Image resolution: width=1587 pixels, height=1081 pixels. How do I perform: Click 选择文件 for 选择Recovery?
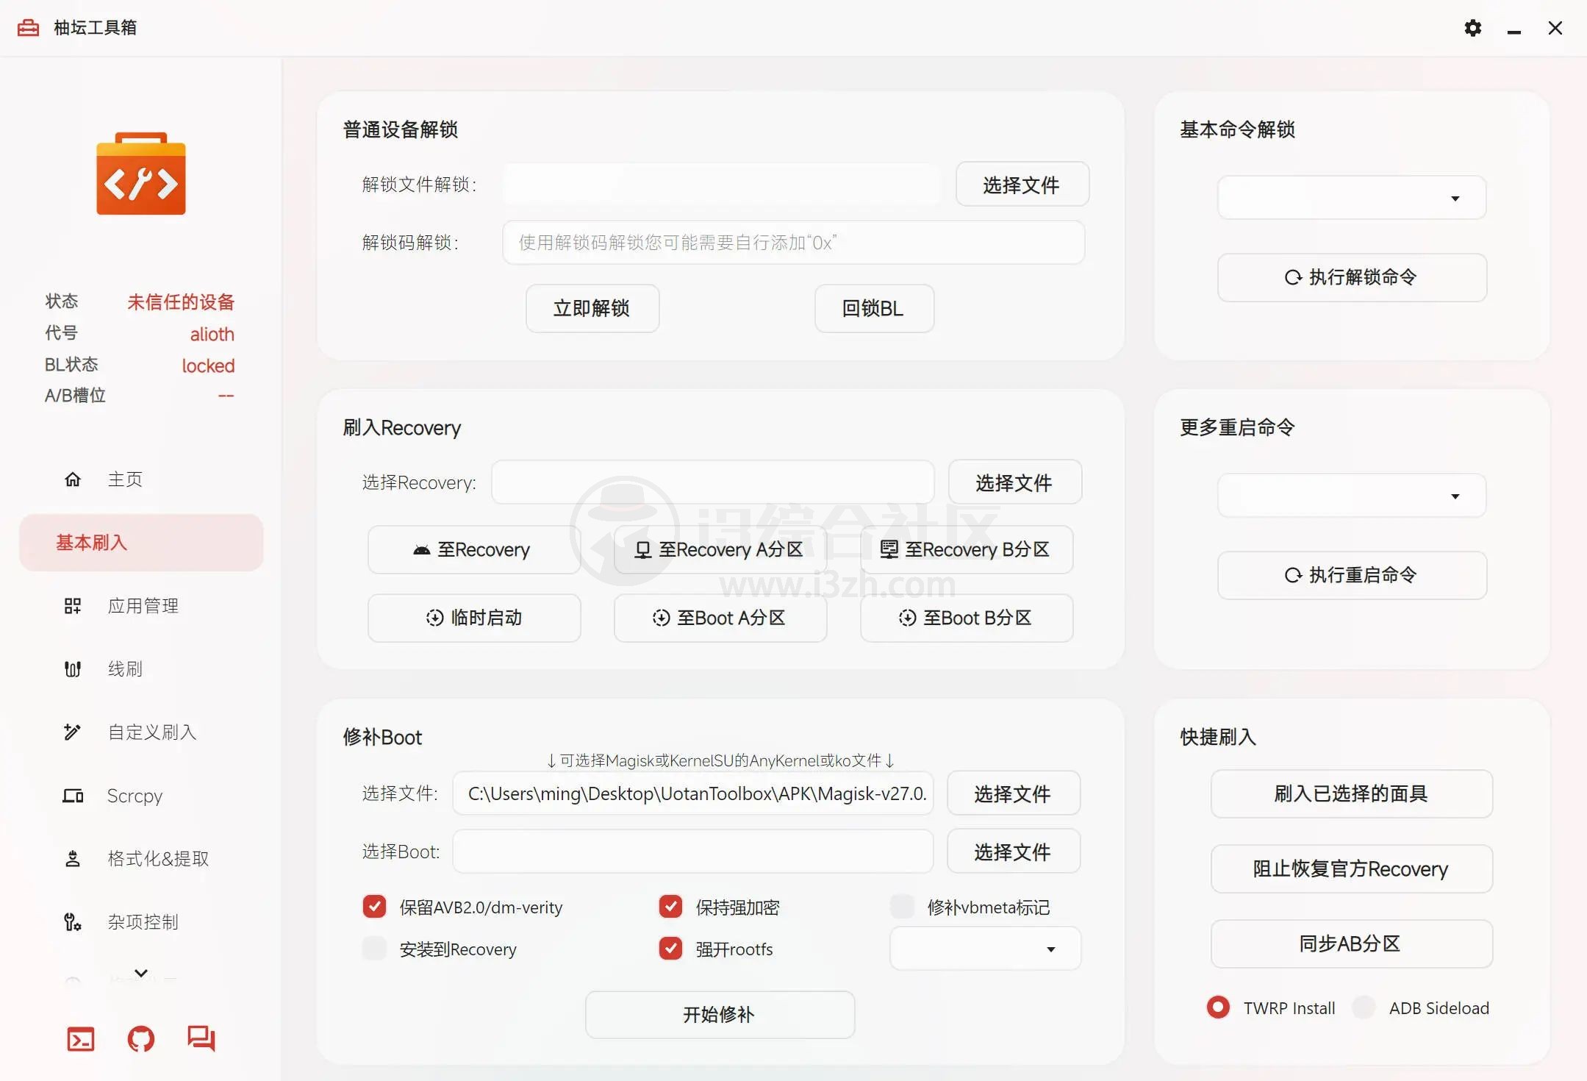(x=1015, y=482)
